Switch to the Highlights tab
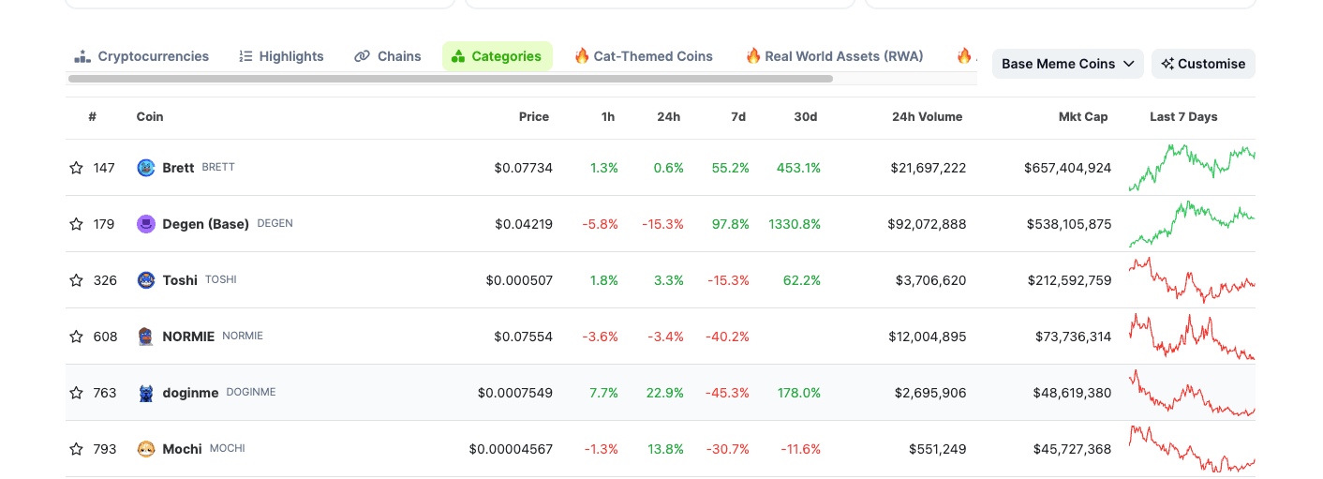 [x=281, y=56]
